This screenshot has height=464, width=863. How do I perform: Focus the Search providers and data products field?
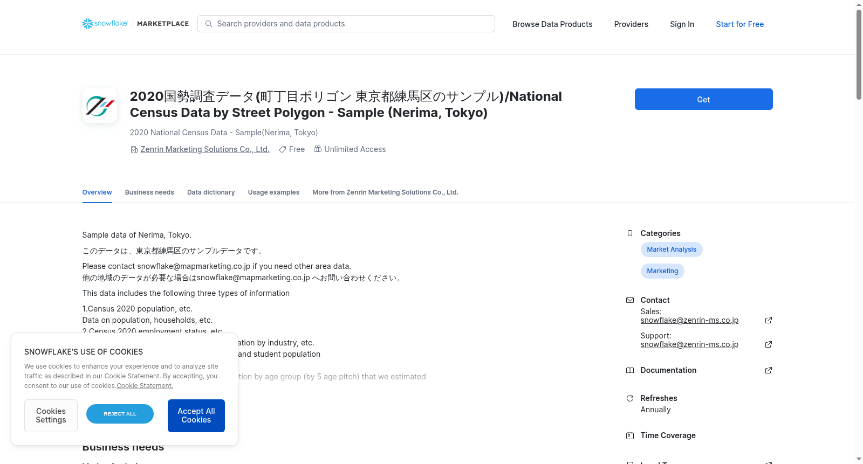click(346, 24)
